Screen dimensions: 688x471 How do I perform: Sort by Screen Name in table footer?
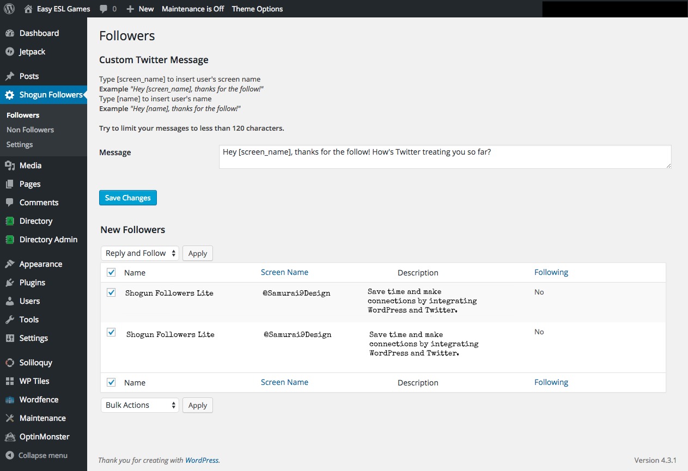tap(284, 382)
